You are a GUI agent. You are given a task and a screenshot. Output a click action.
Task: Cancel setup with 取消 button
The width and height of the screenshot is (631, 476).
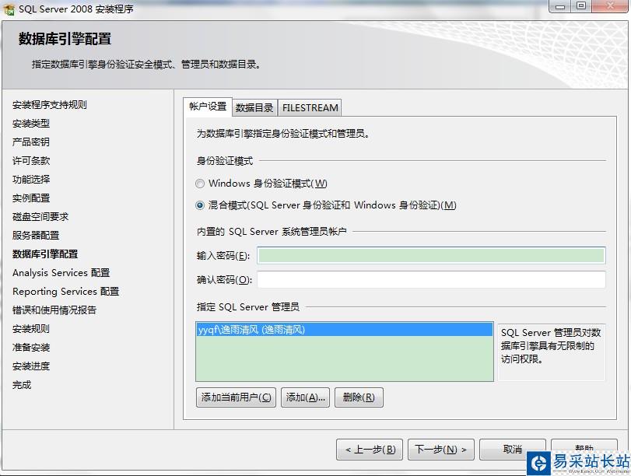[x=512, y=450]
